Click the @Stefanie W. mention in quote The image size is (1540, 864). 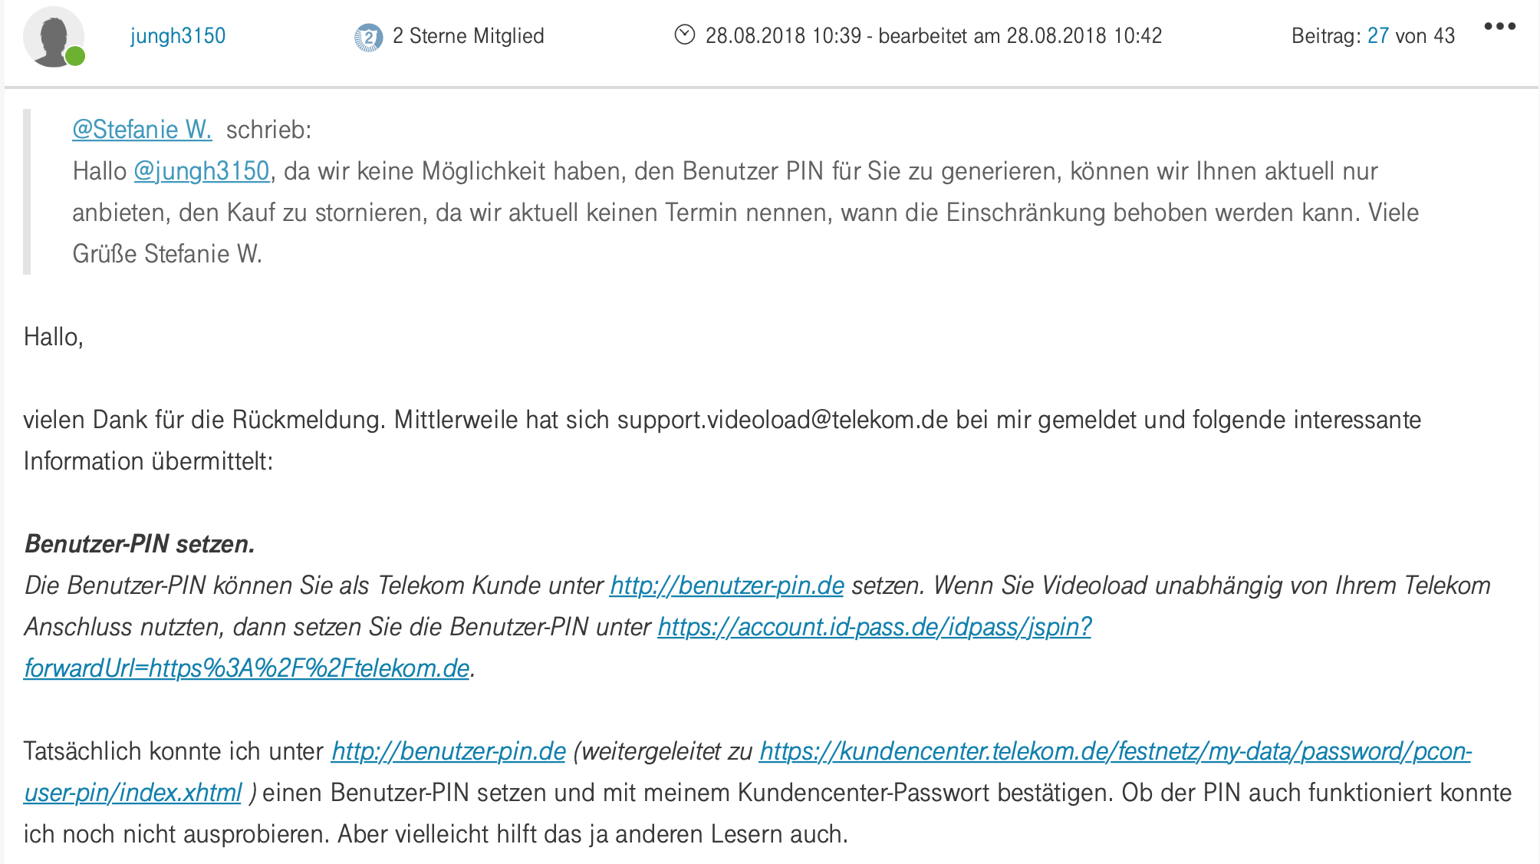click(142, 130)
